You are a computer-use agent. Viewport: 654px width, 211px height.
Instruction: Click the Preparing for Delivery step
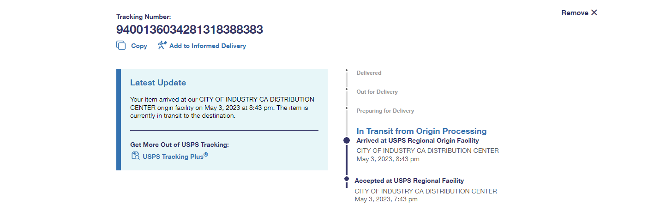[x=385, y=111]
